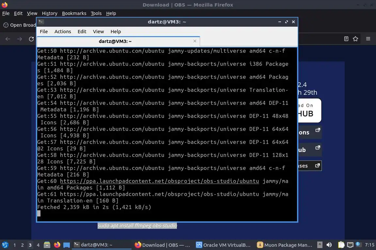Open external link icon on 'ses' button

click(x=318, y=165)
